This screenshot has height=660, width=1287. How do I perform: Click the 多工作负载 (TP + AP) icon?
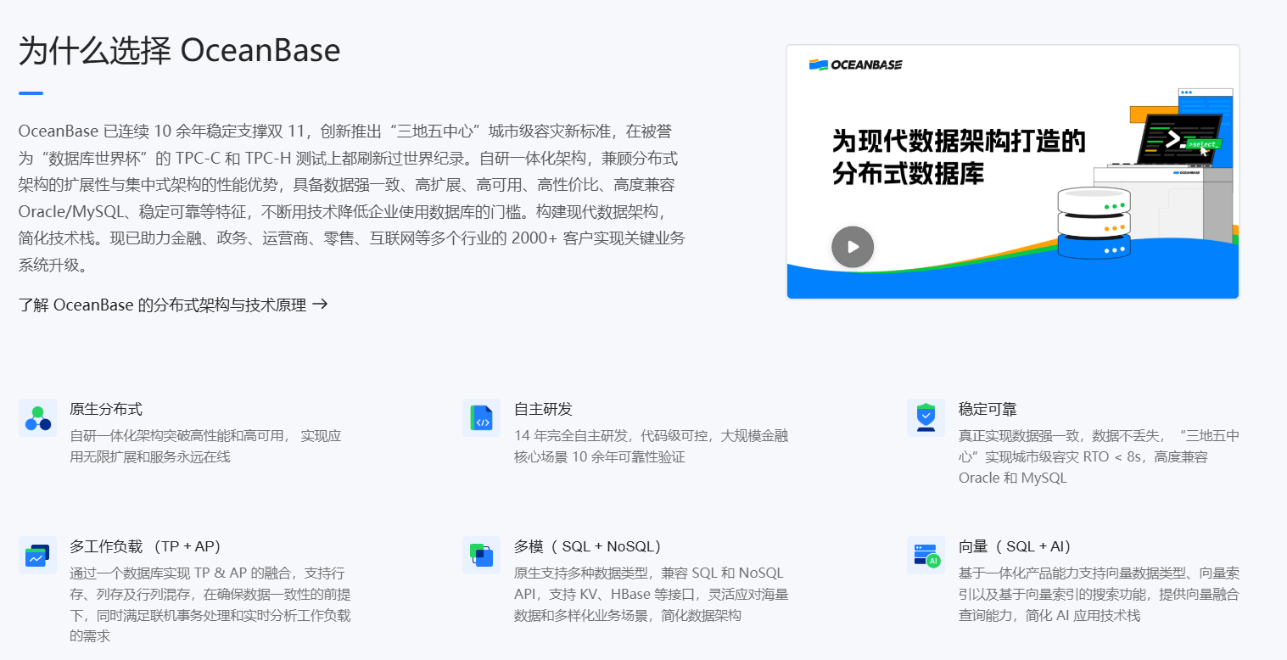coord(38,555)
